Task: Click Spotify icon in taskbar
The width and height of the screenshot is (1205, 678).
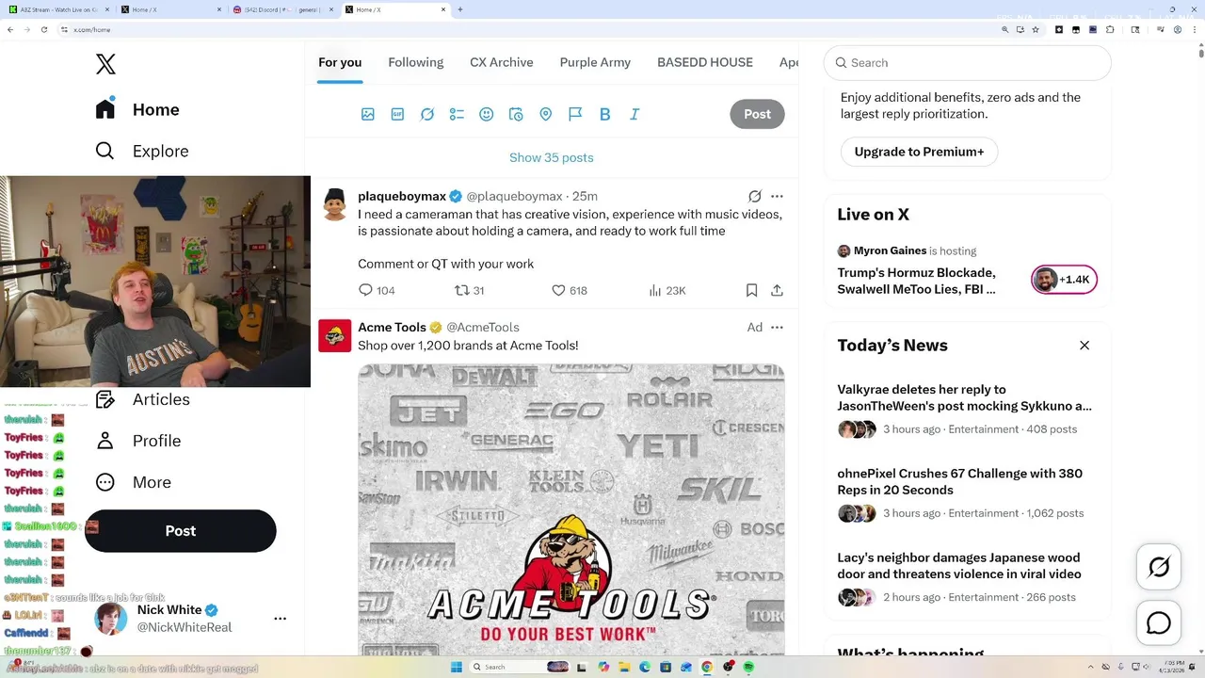Action: click(748, 667)
